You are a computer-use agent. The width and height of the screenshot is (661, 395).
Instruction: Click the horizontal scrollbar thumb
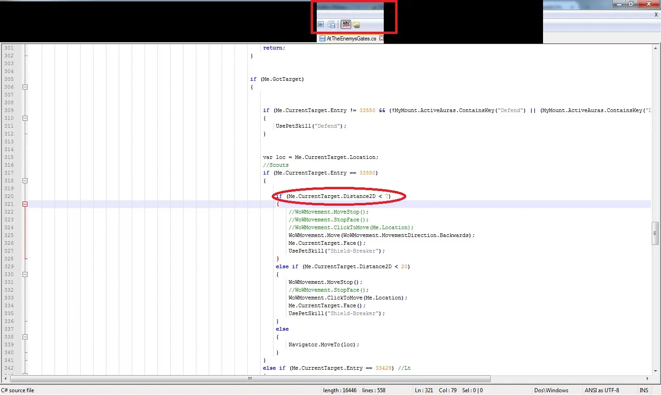(250, 379)
